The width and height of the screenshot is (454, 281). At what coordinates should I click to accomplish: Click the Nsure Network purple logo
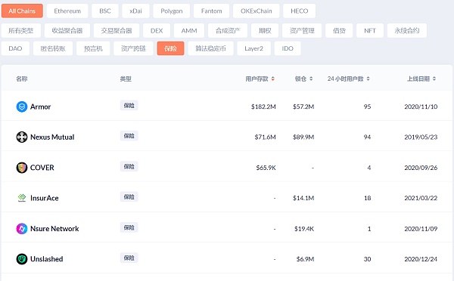[x=22, y=229]
